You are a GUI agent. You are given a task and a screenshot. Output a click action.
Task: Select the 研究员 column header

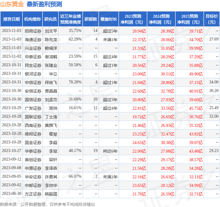[x=50, y=19]
